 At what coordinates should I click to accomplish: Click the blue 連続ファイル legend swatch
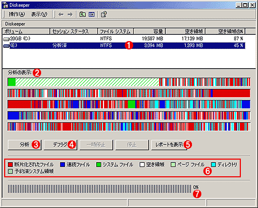62,164
